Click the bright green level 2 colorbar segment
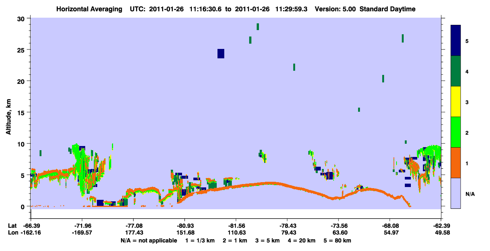 pos(456,132)
